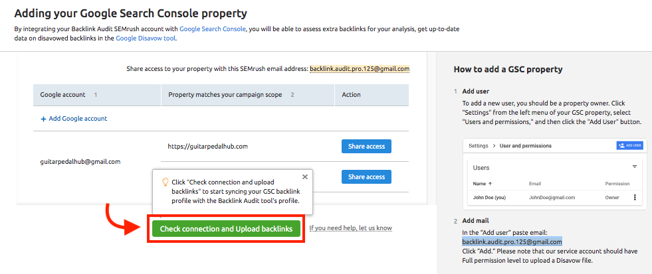652x274 pixels.
Task: Open the Google Disavow tool link
Action: [146, 38]
